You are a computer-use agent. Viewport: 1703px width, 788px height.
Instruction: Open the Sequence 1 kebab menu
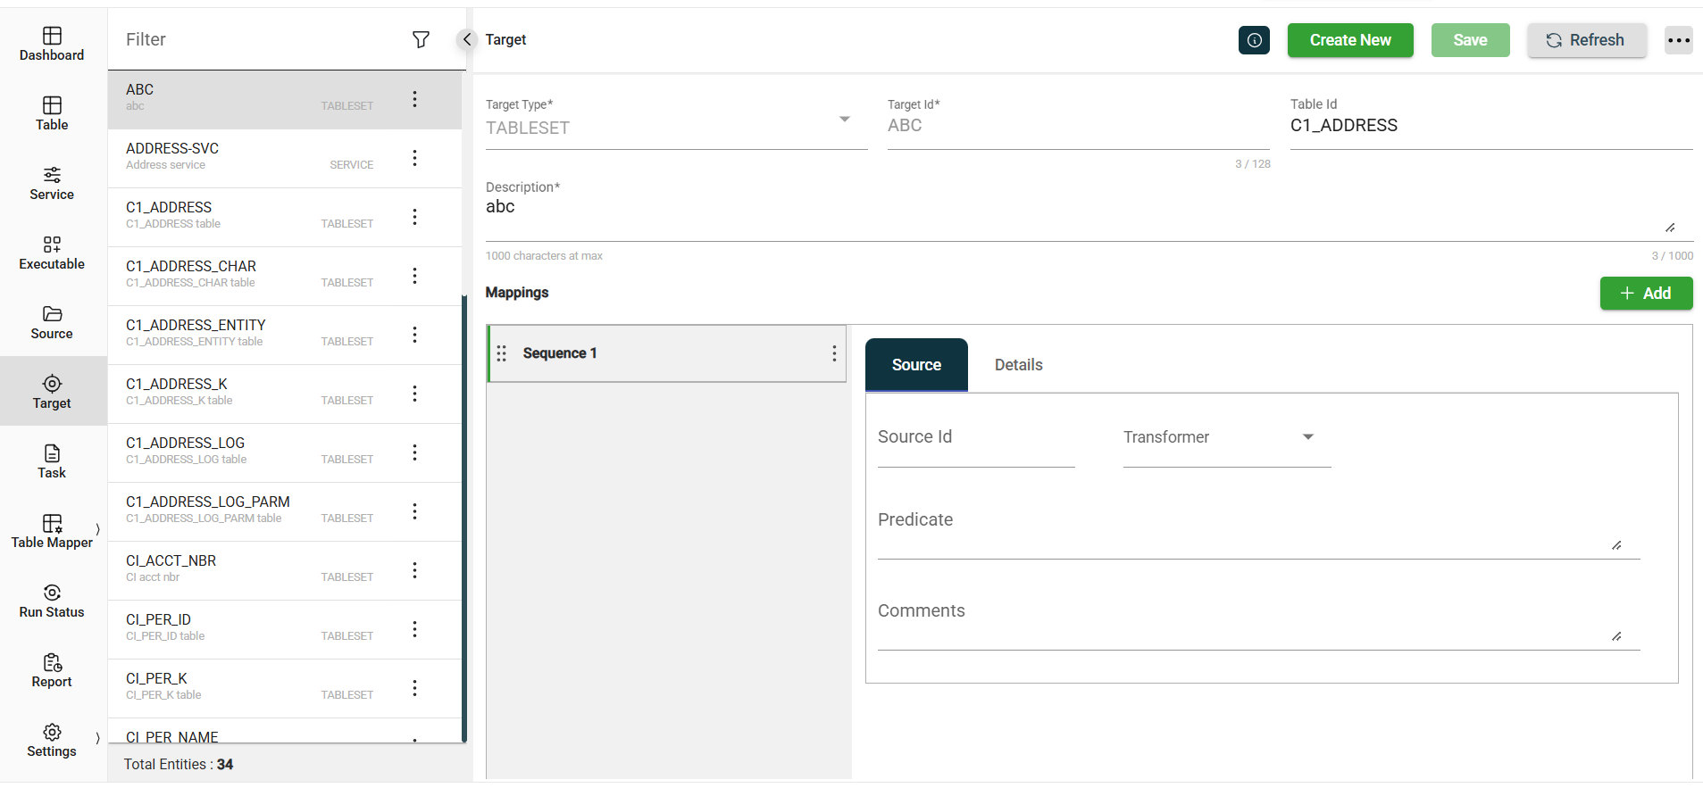834,353
